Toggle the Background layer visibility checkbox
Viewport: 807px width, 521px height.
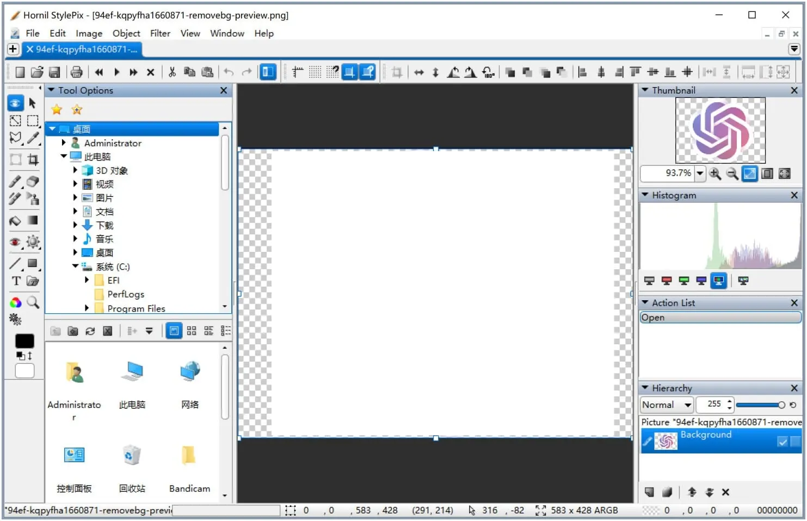pos(783,442)
